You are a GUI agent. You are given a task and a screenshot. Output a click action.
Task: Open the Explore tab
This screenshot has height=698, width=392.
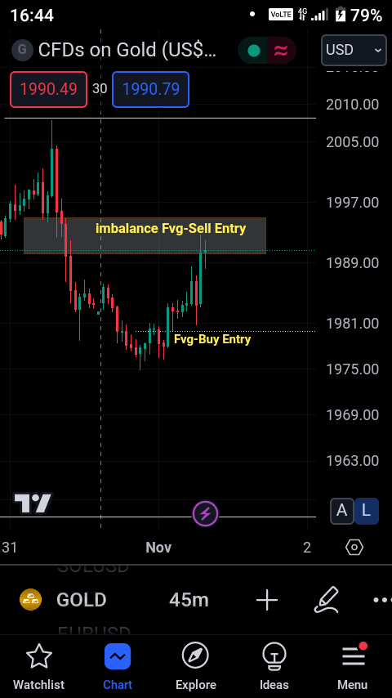coord(196,667)
